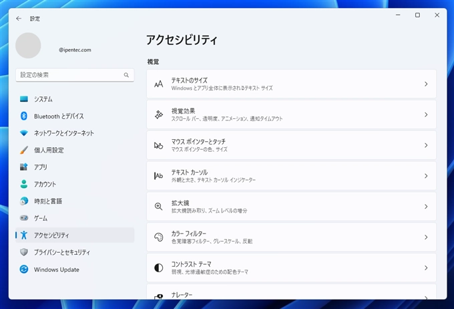Click the 視覚効果 sparkle icon
Screen dimensions: 454x309
[158, 114]
